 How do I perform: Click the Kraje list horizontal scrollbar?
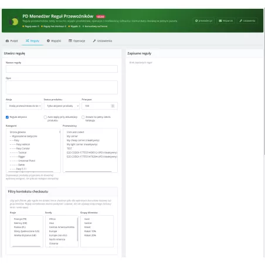(x=26, y=247)
